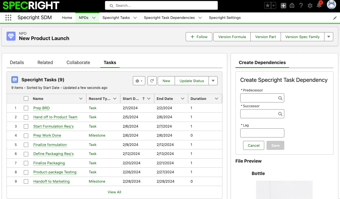Open the Product-package Testing task link

click(55, 172)
